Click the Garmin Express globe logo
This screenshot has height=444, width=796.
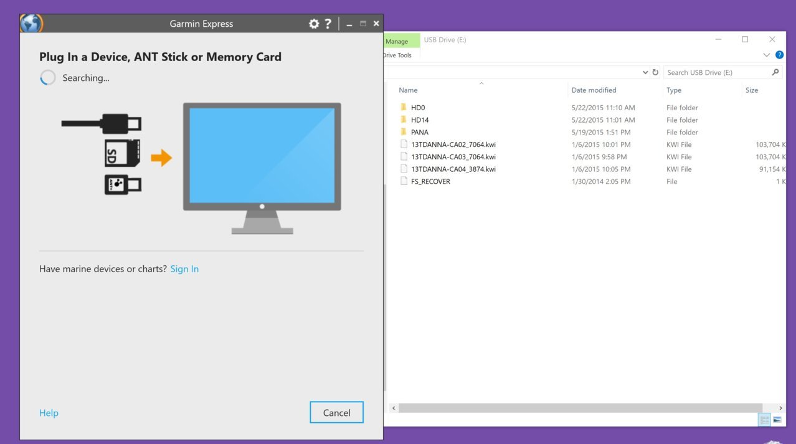[x=31, y=24]
